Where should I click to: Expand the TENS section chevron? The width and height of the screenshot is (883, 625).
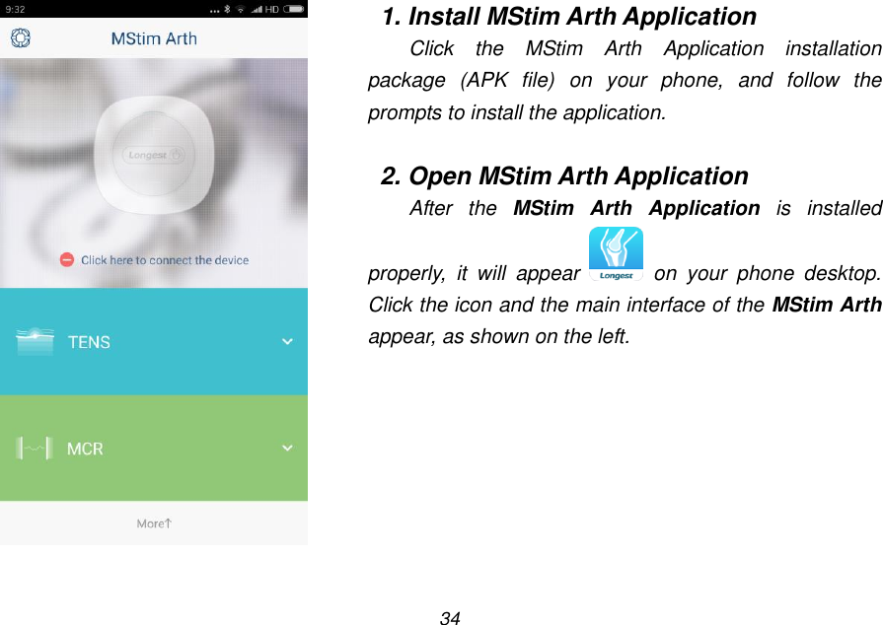287,341
